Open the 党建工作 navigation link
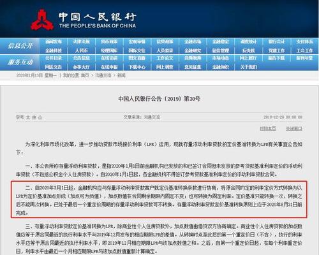 pyautogui.click(x=276, y=50)
